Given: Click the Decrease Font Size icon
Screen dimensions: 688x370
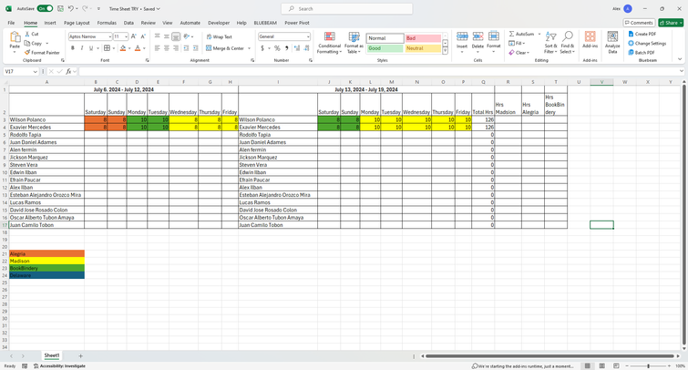Looking at the screenshot, I should click(x=143, y=36).
